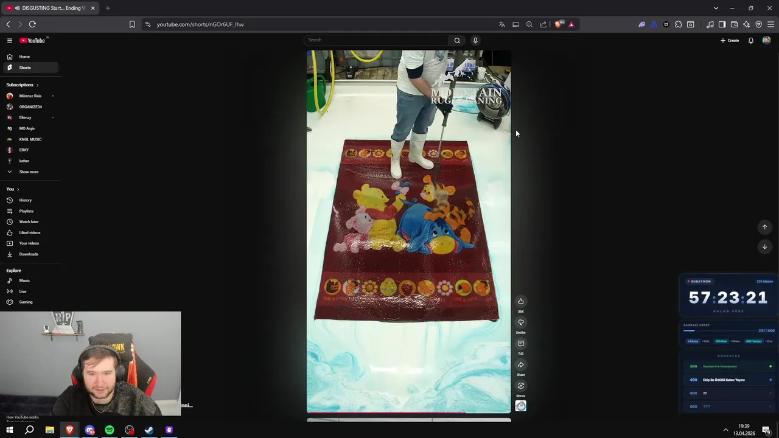Image resolution: width=779 pixels, height=438 pixels.
Task: Open ORGANIZE34 subscription channel
Action: [x=29, y=107]
